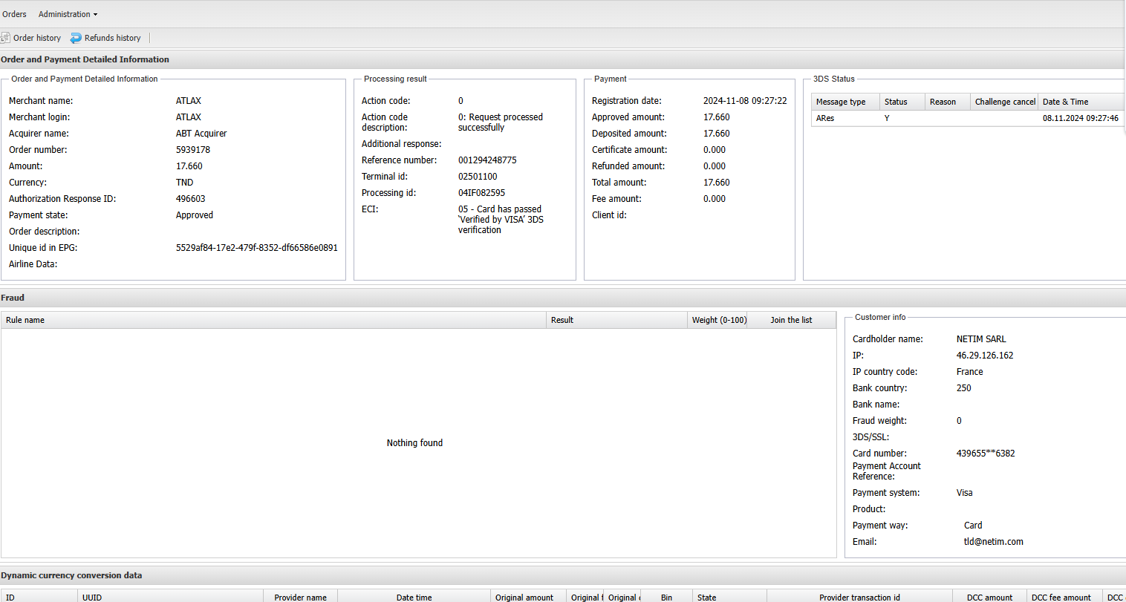Open the Administration dropdown menu

68,14
